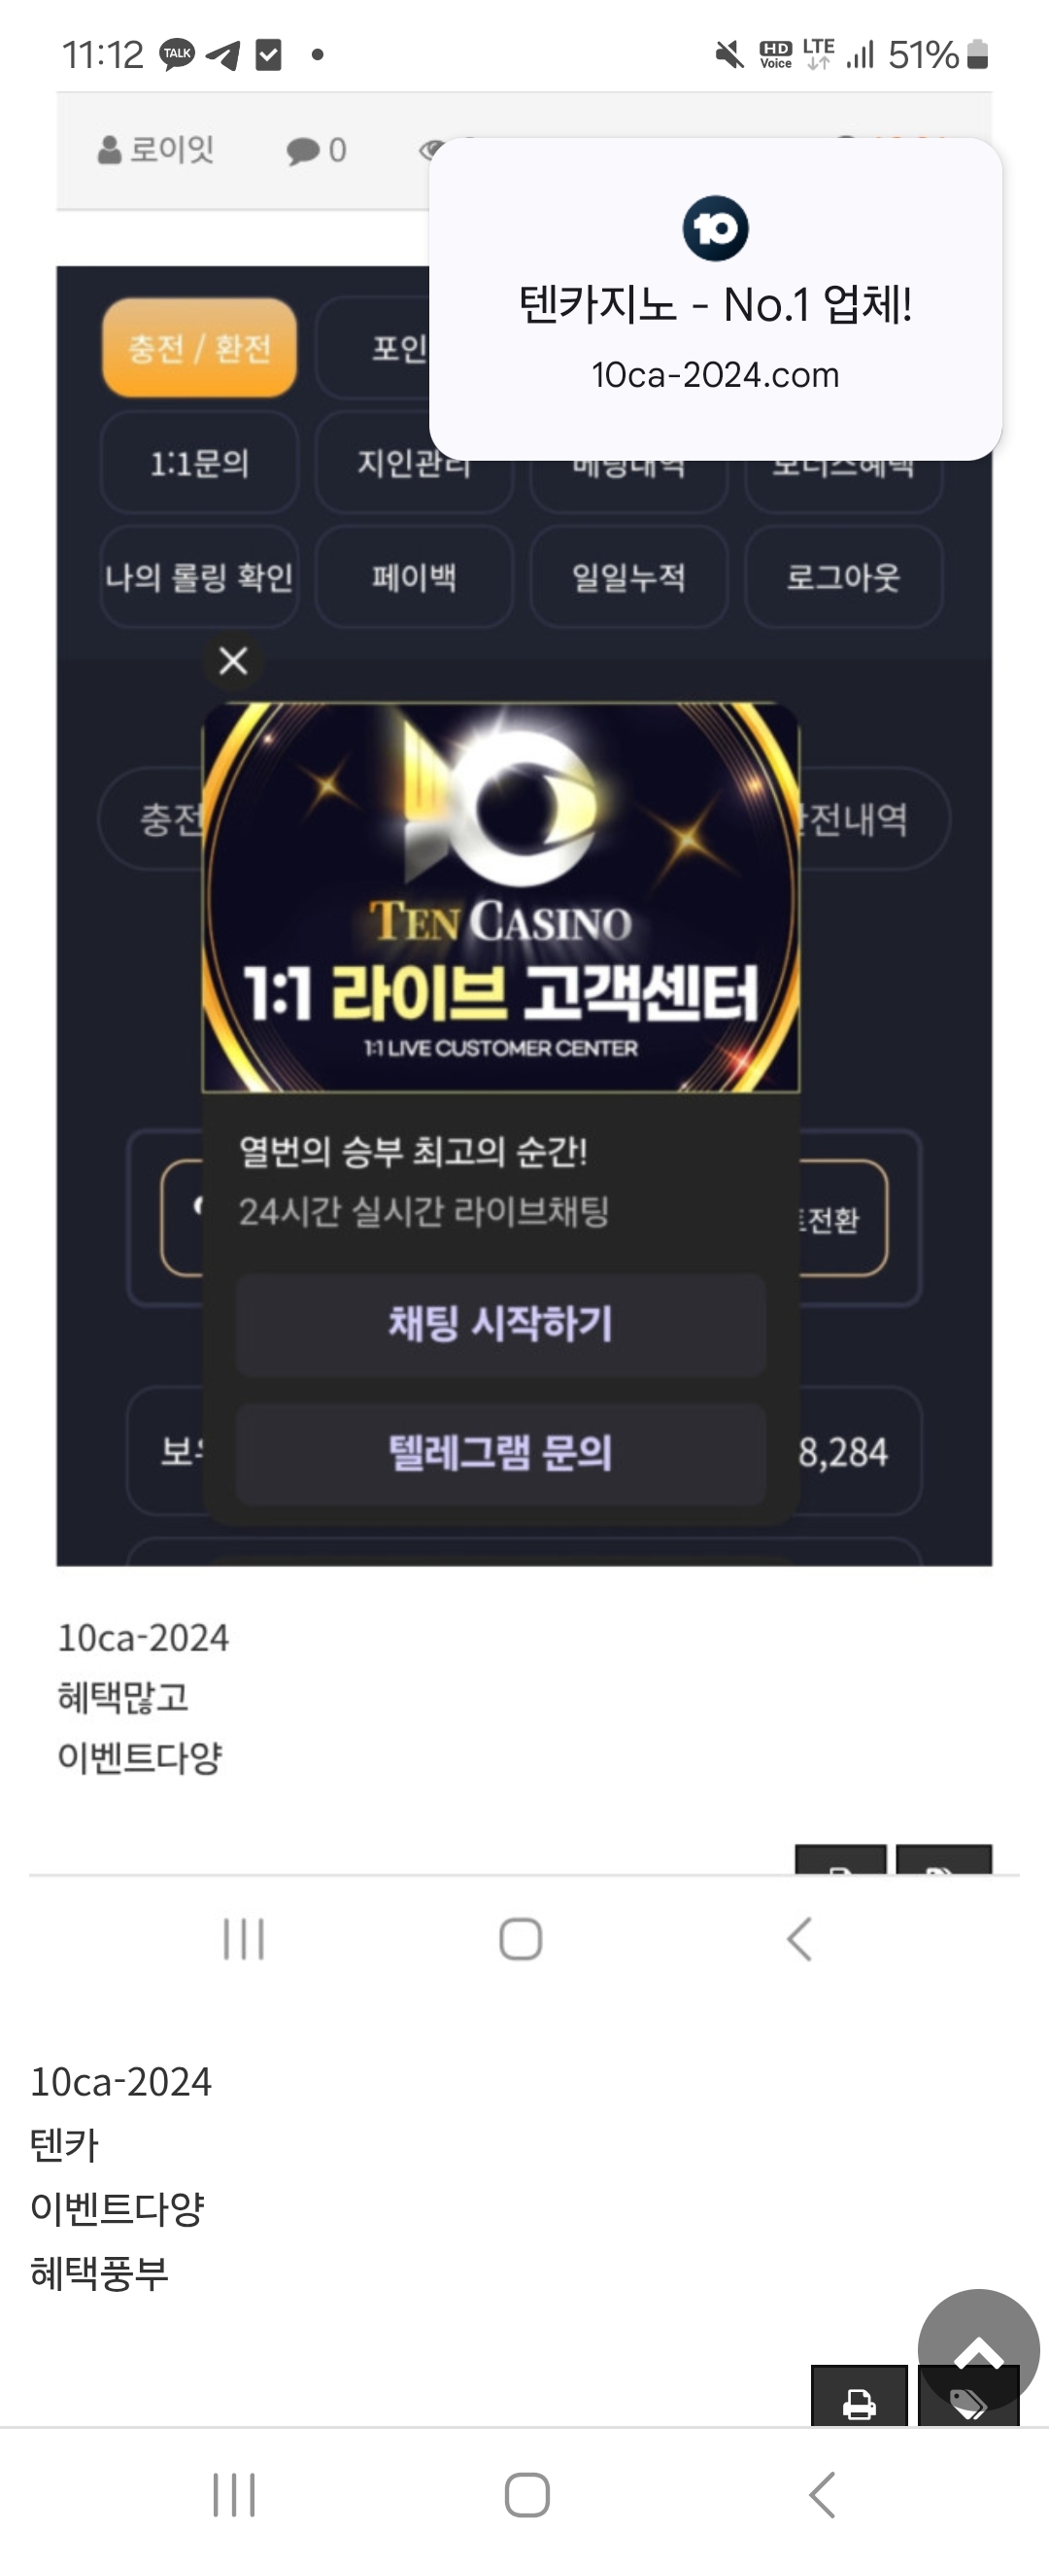
Task: Close the Ten Casino popup with X
Action: (233, 660)
